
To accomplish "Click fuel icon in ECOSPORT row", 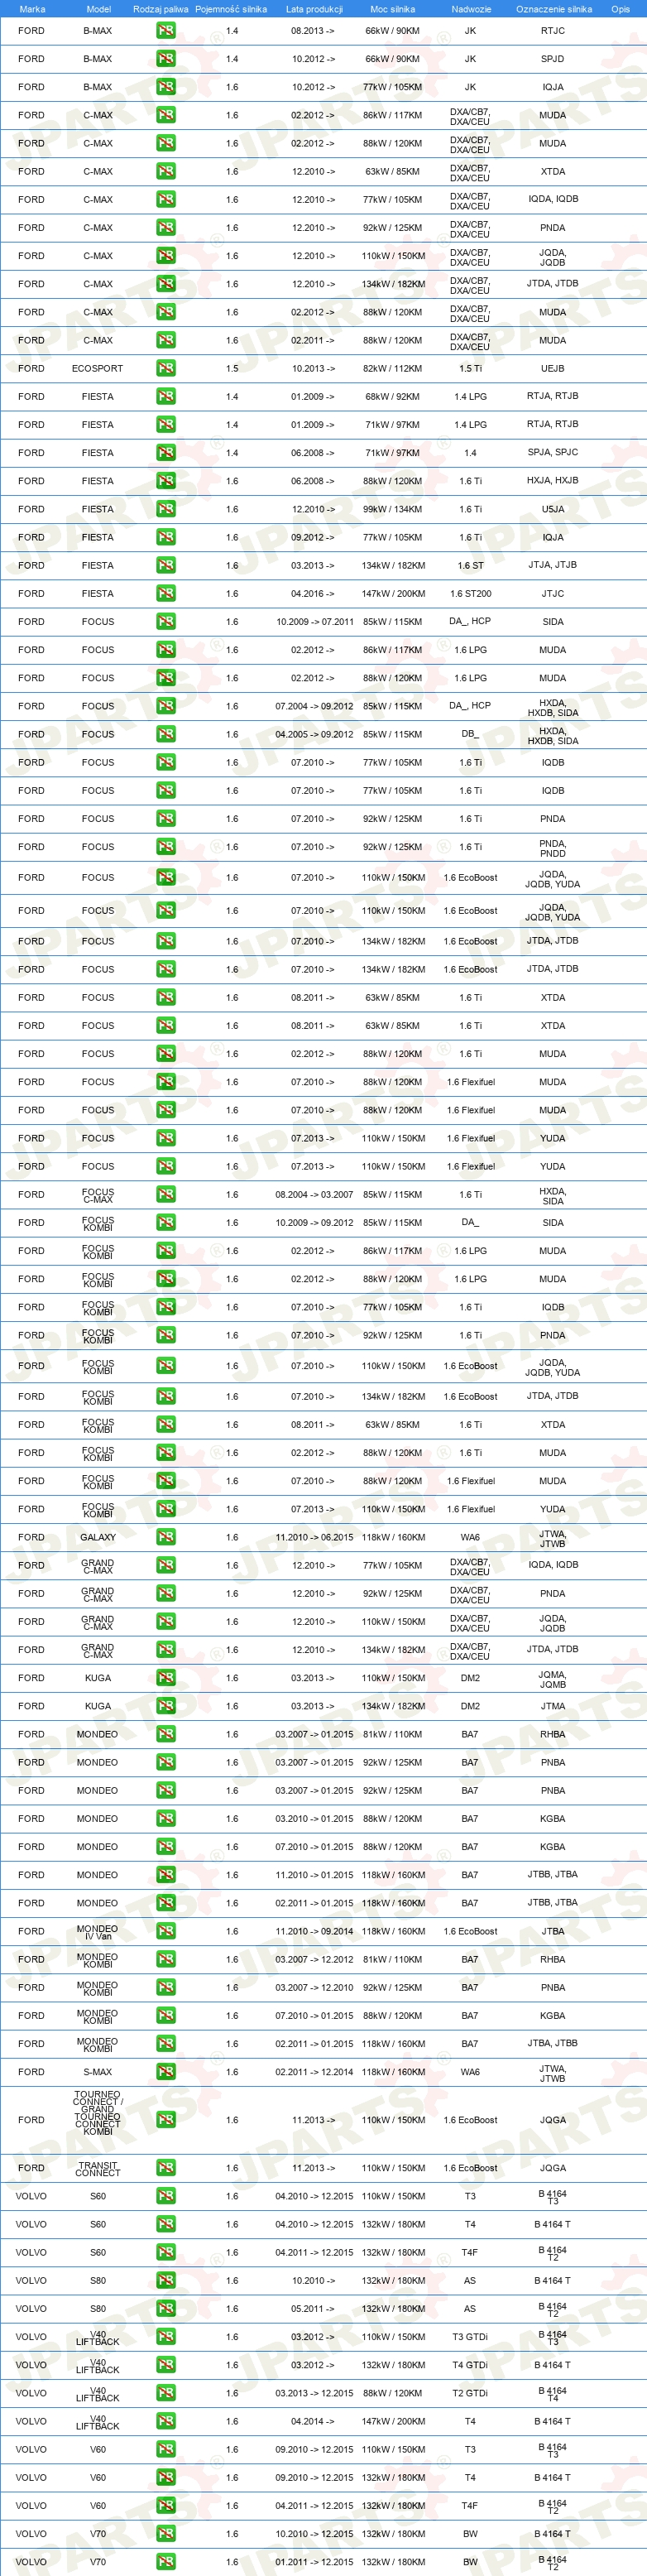I will 166,368.
